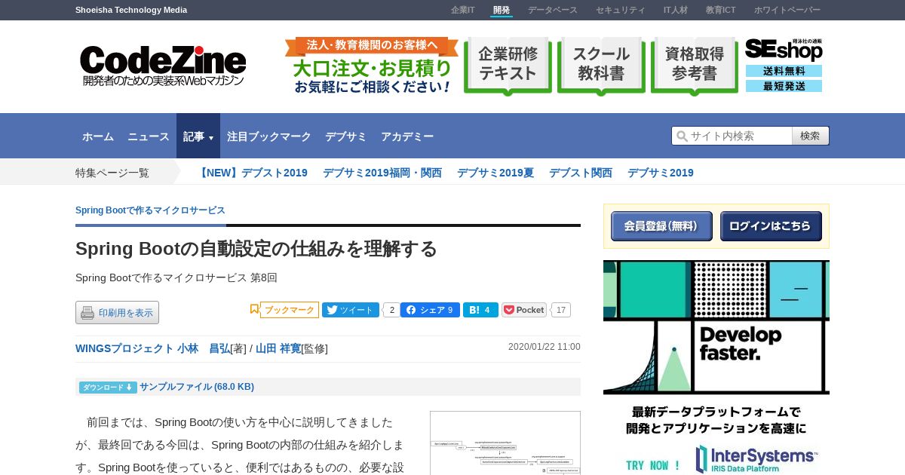Select 企業IT top tab
This screenshot has width=905, height=475.
click(463, 10)
